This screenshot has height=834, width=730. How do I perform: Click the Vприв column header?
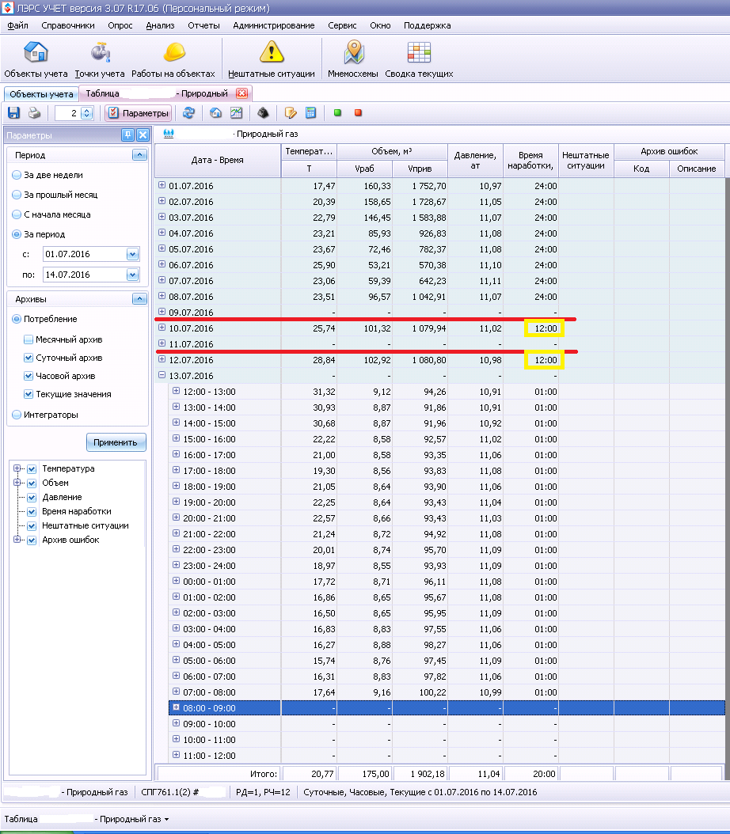point(420,169)
